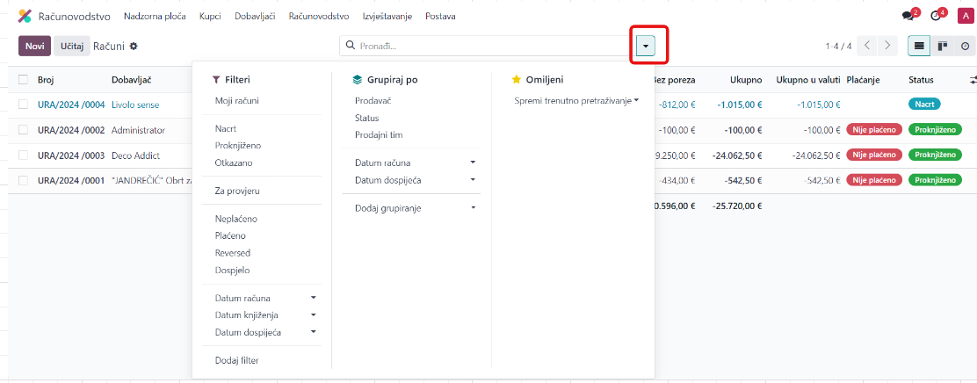Click the Pronađi search field
Viewport: 977px width, 383px height.
pos(492,46)
